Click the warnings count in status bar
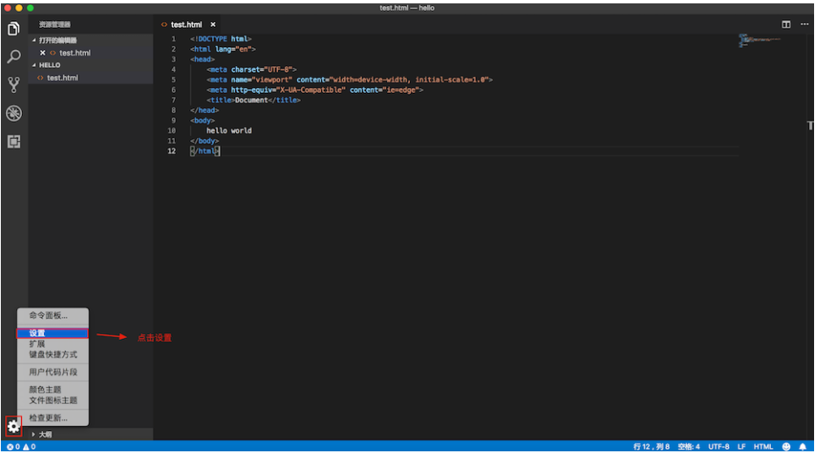 pos(30,447)
